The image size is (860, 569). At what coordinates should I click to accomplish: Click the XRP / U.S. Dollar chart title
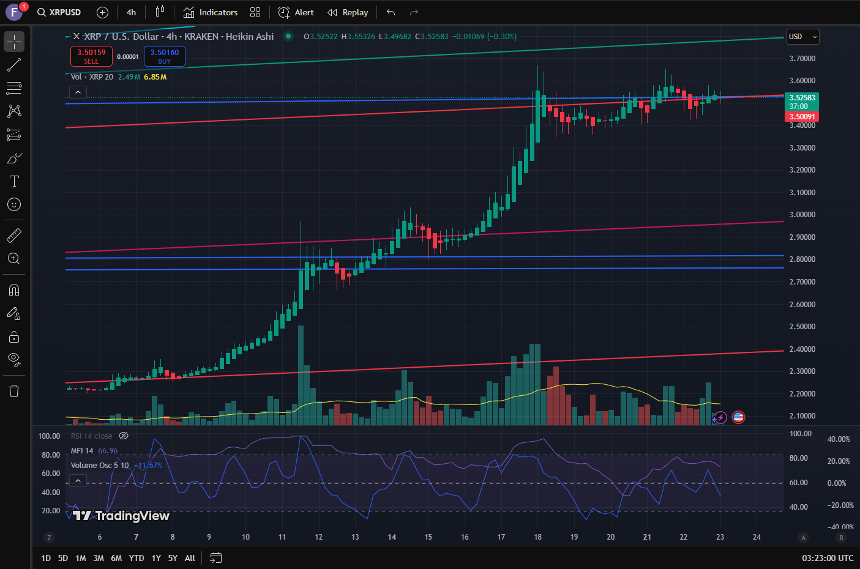(179, 37)
